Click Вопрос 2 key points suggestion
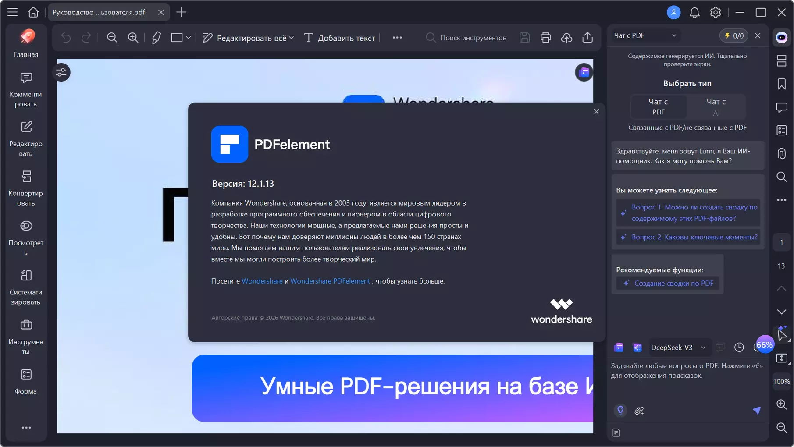Viewport: 794px width, 447px height. tap(688, 237)
